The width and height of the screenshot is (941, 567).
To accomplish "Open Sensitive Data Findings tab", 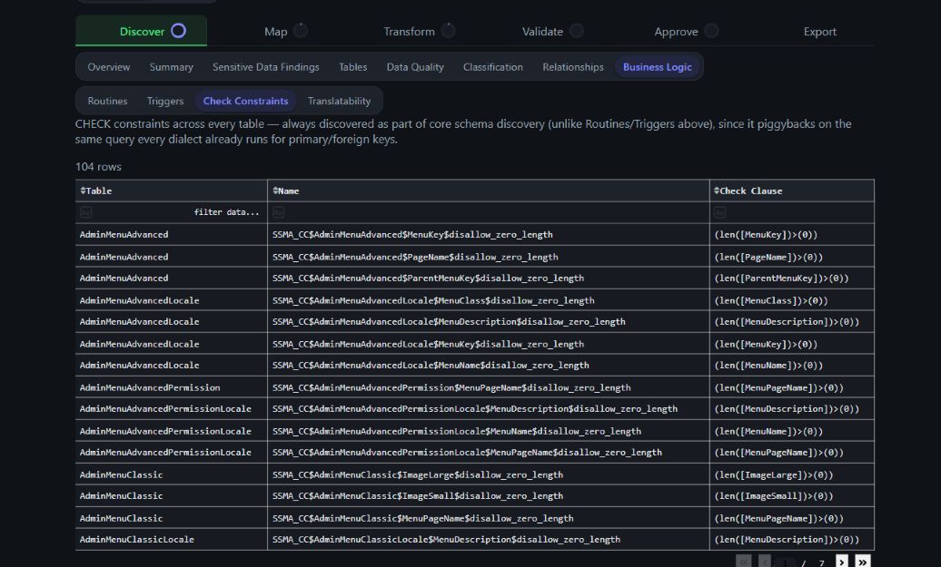I will tap(266, 67).
